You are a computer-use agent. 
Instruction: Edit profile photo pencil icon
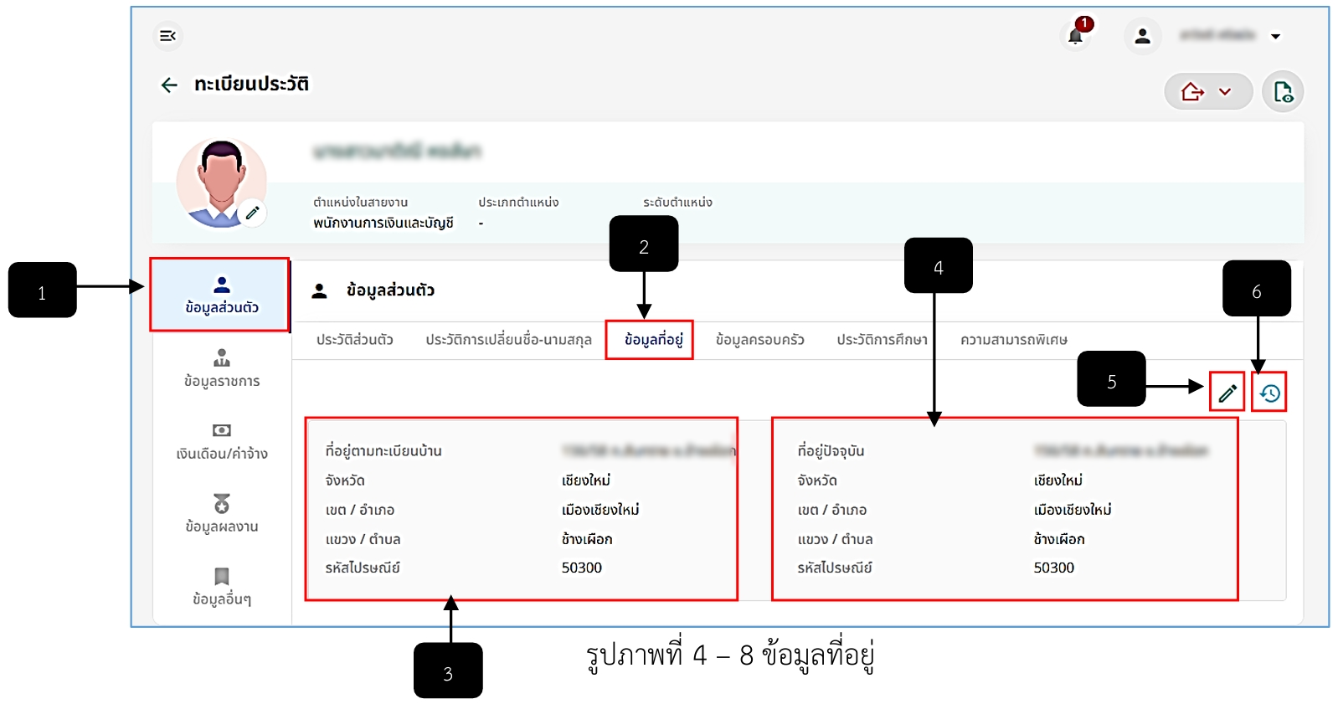tap(252, 213)
